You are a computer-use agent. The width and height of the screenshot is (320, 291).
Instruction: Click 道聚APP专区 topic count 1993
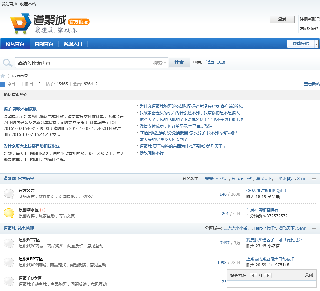pyautogui.click(x=222, y=263)
